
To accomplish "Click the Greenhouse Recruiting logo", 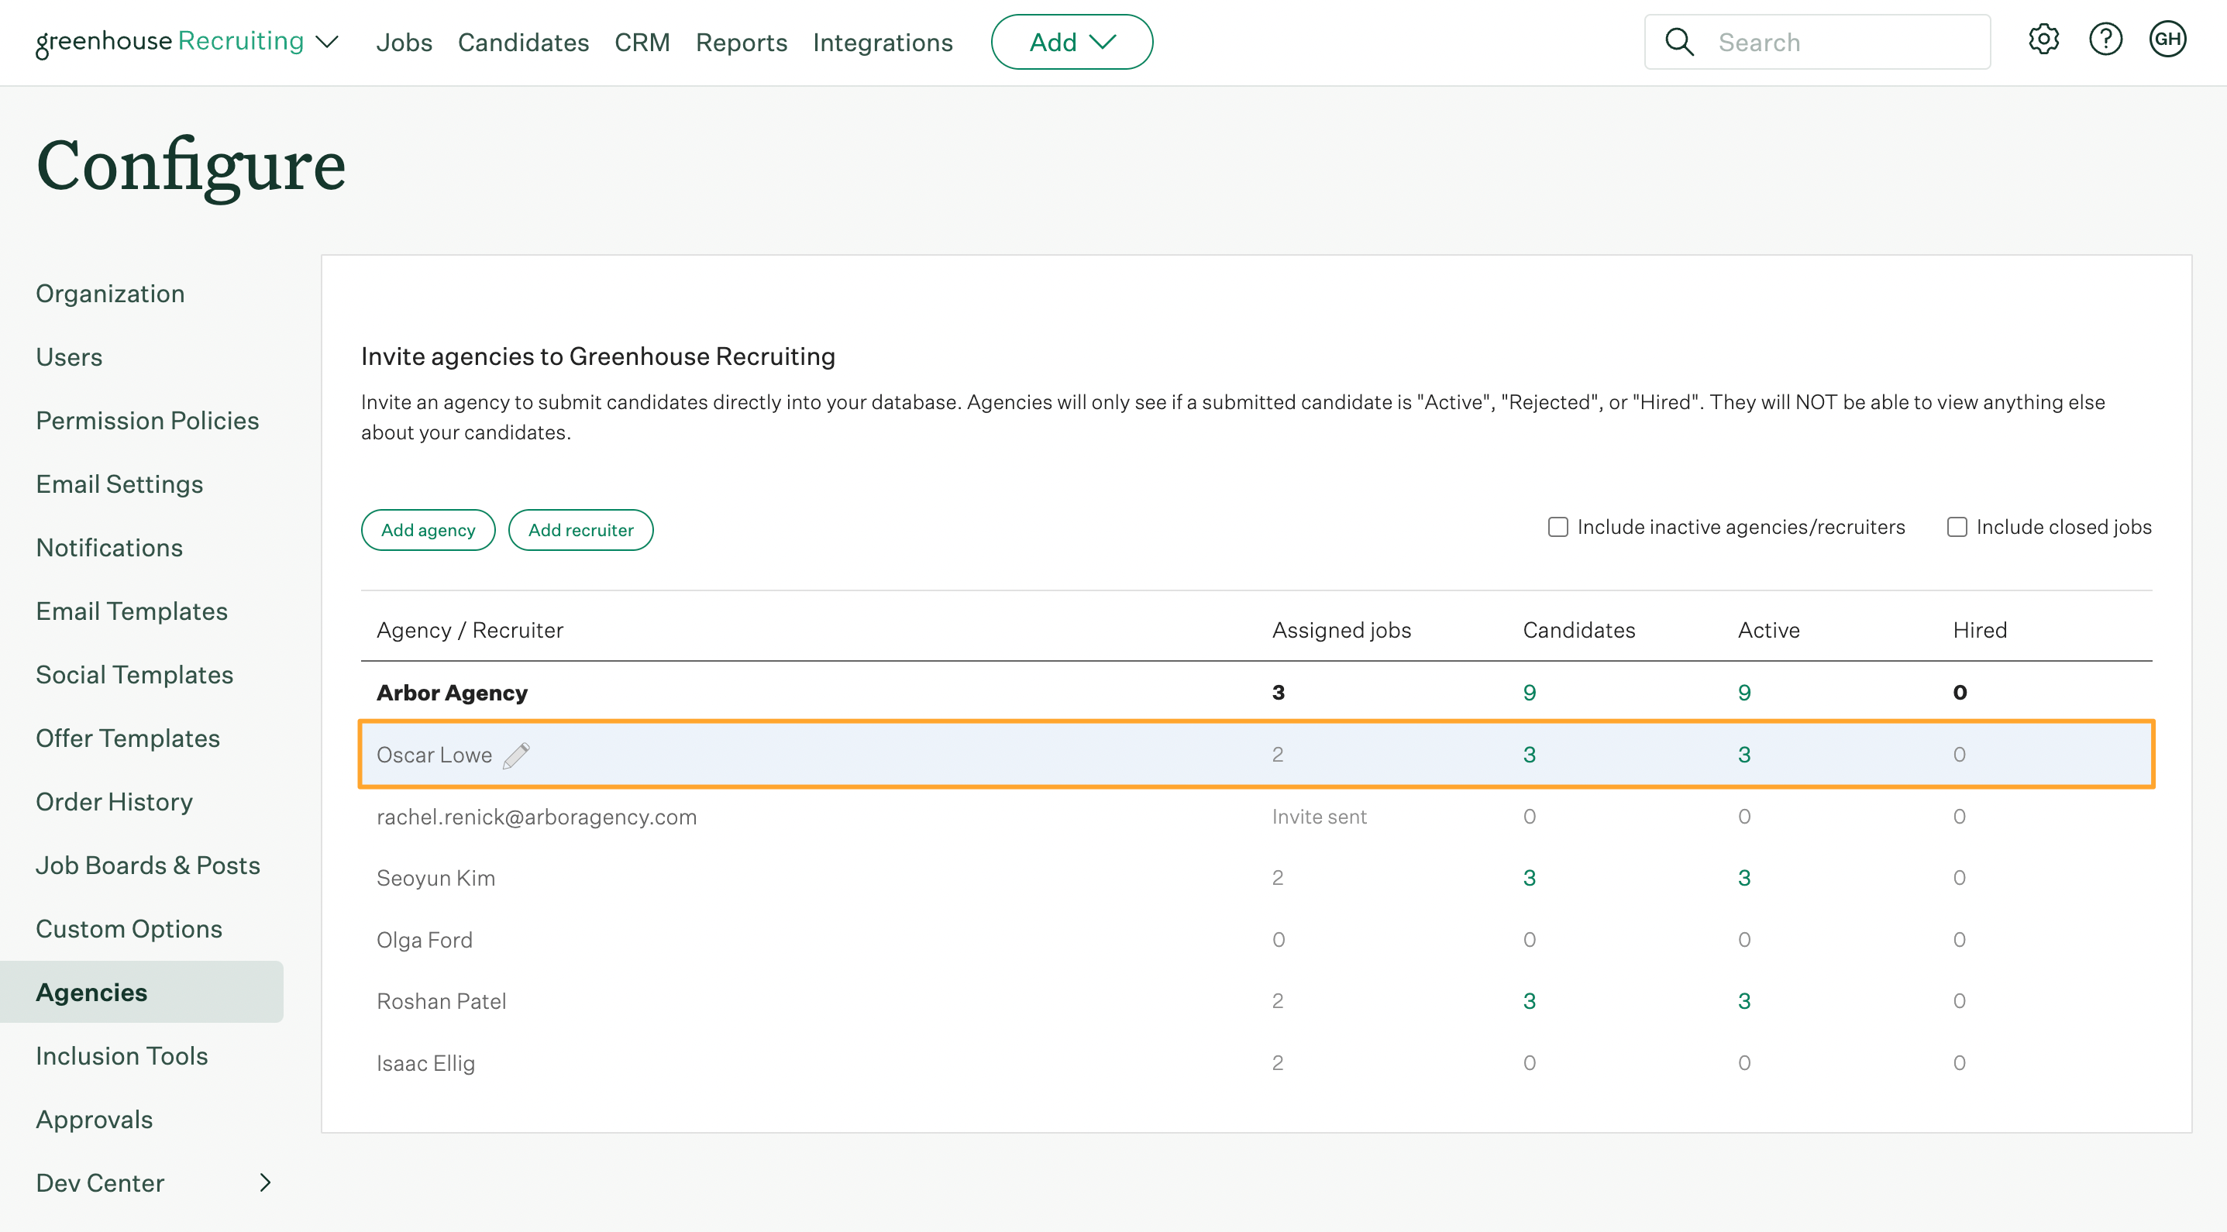I will [170, 41].
